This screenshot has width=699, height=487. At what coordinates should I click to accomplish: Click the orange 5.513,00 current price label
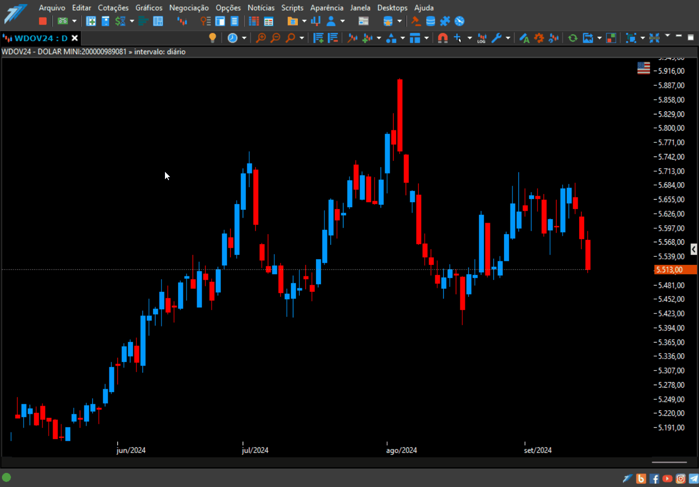coord(675,270)
